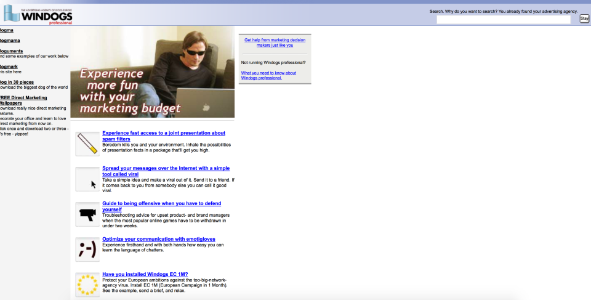
Task: Click the gun icon beside offensive guide
Action: pos(87,214)
